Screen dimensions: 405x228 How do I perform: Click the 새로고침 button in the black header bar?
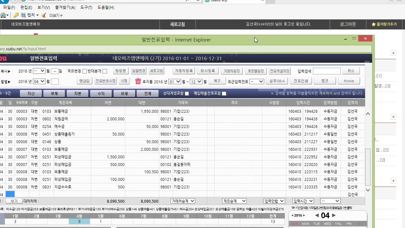click(x=178, y=24)
